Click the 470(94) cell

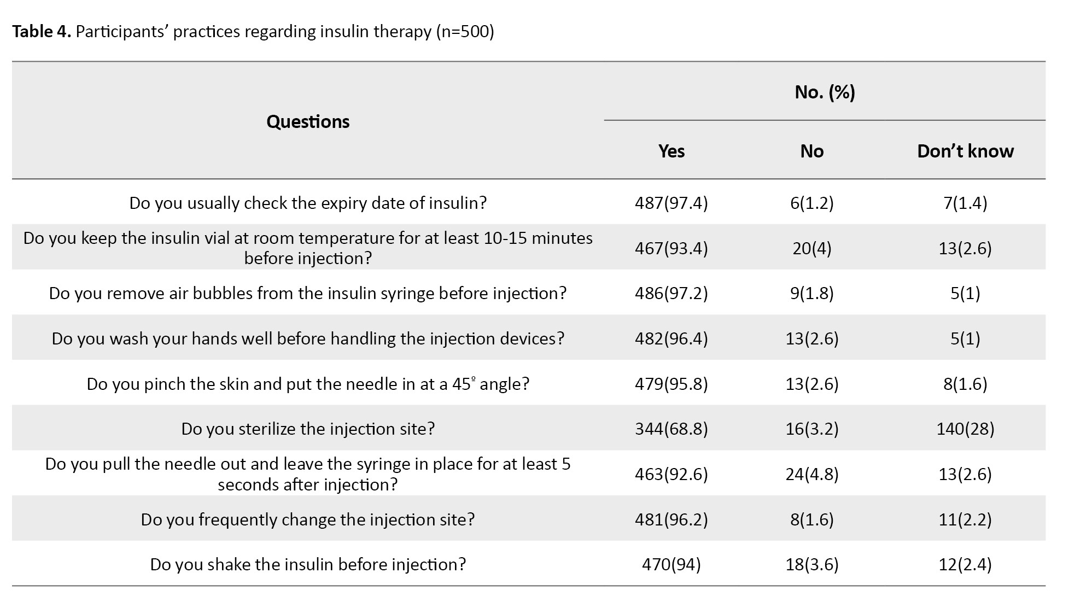click(671, 564)
